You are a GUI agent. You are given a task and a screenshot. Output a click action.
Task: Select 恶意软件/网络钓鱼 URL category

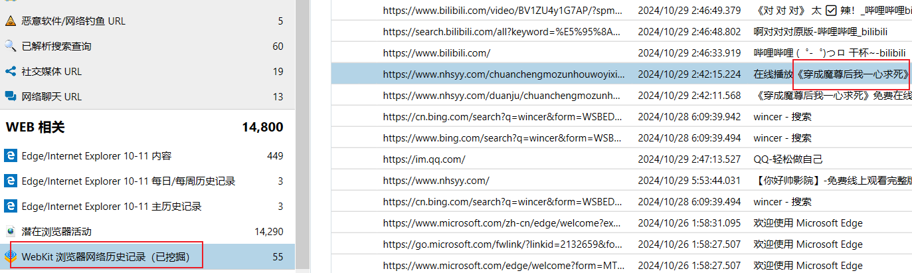click(x=147, y=21)
